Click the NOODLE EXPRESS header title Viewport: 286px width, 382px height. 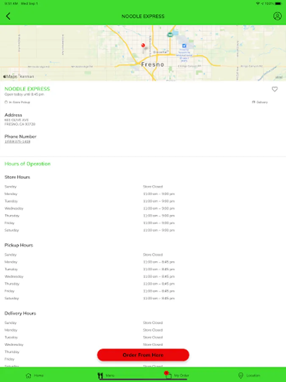(x=143, y=16)
